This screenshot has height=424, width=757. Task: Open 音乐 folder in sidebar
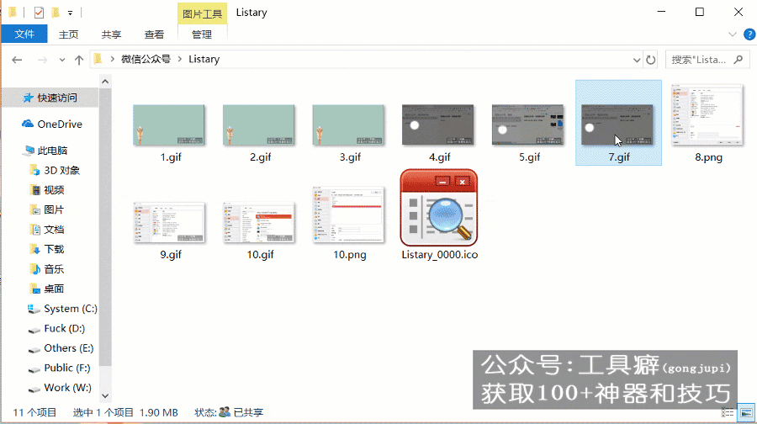click(47, 269)
